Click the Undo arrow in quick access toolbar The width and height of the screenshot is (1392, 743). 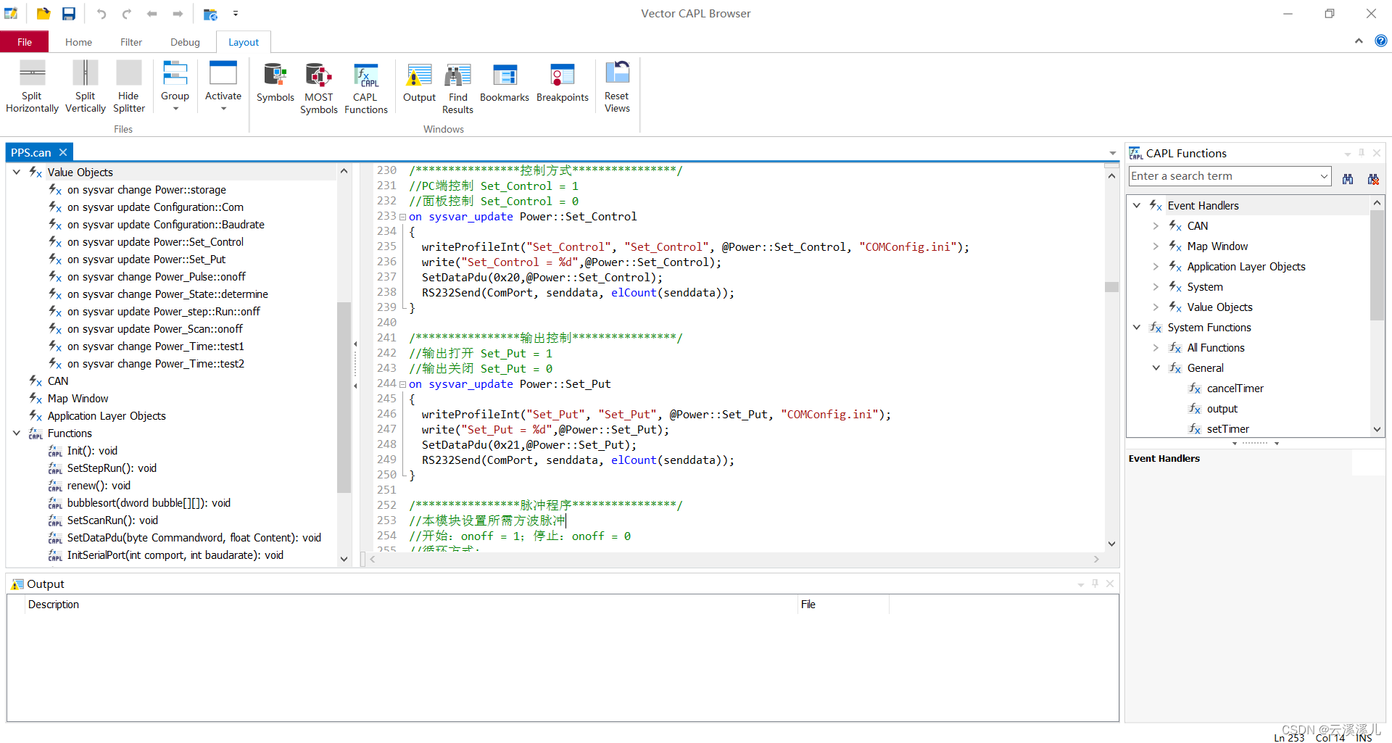(101, 14)
